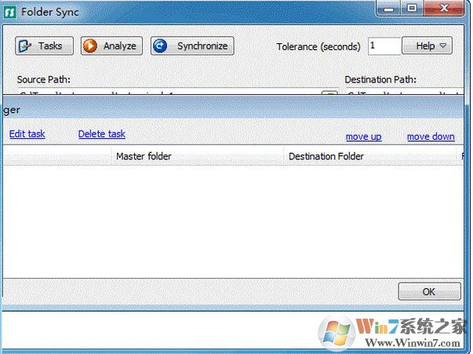This screenshot has width=473, height=354.
Task: Click the Folder Sync app icon
Action: pyautogui.click(x=9, y=12)
